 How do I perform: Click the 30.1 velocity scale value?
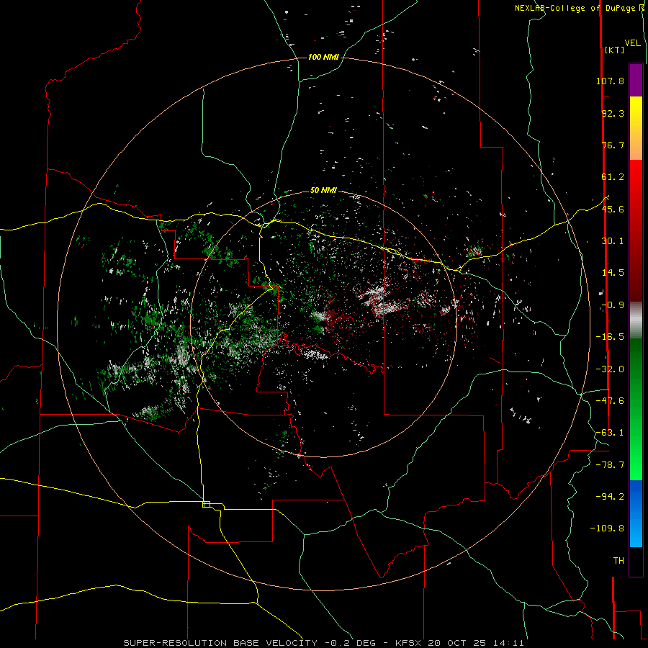[x=613, y=241]
